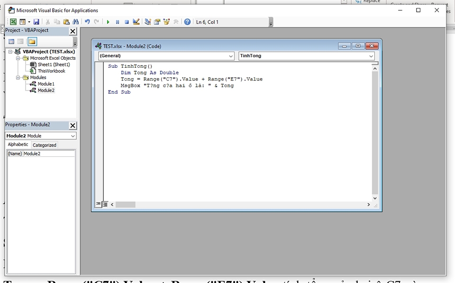Save the TEST.xlsx workbook
455x283 pixels.
(36, 22)
